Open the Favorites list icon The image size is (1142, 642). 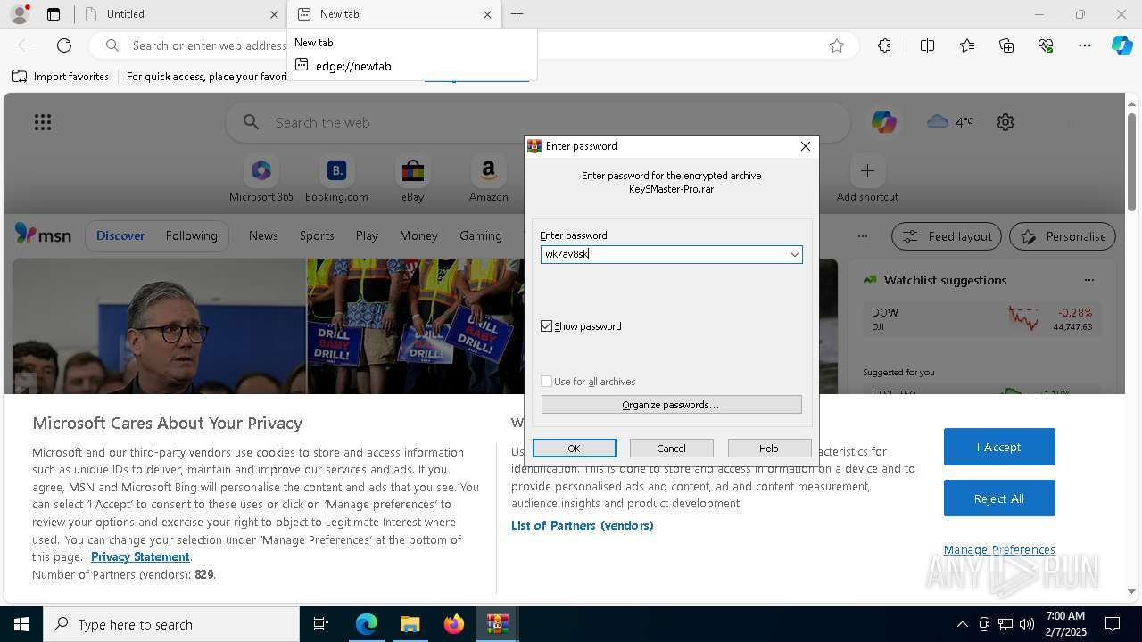coord(967,45)
